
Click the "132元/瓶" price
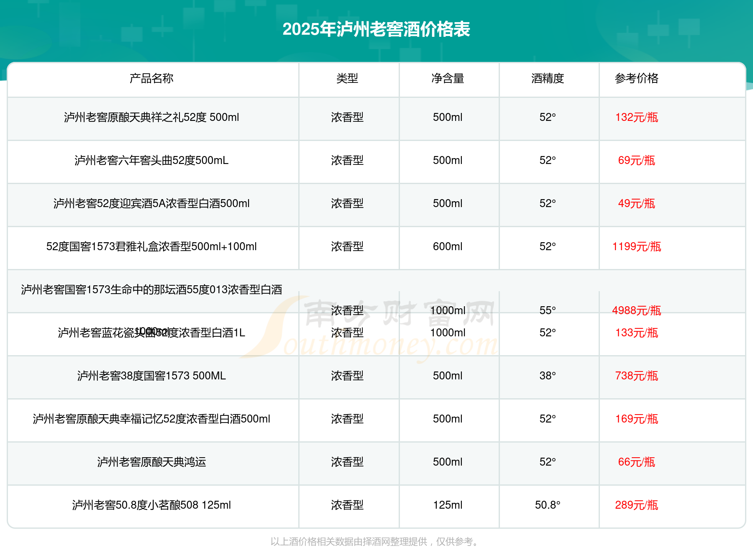tap(637, 117)
